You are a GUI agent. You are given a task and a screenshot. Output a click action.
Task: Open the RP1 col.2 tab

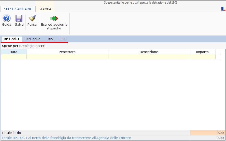(33, 39)
